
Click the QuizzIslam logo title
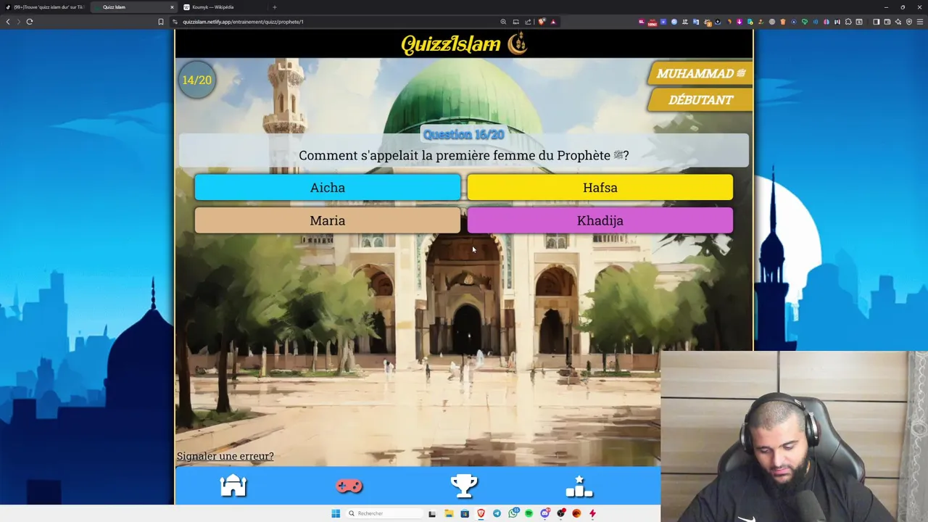pos(464,44)
